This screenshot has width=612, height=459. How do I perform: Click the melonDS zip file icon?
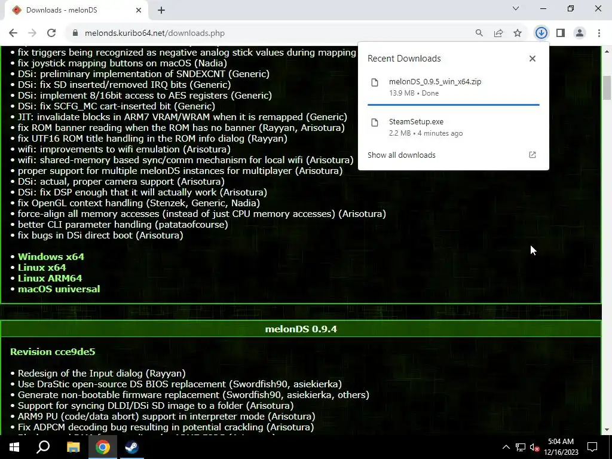pyautogui.click(x=375, y=82)
